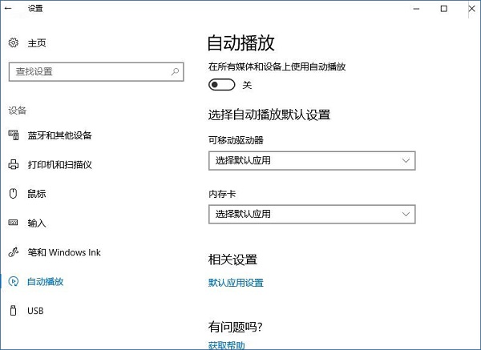Viewport: 481px width, 350px height.
Task: Click the chevron arrow on the 可移动驱动器 combo box
Action: 405,160
